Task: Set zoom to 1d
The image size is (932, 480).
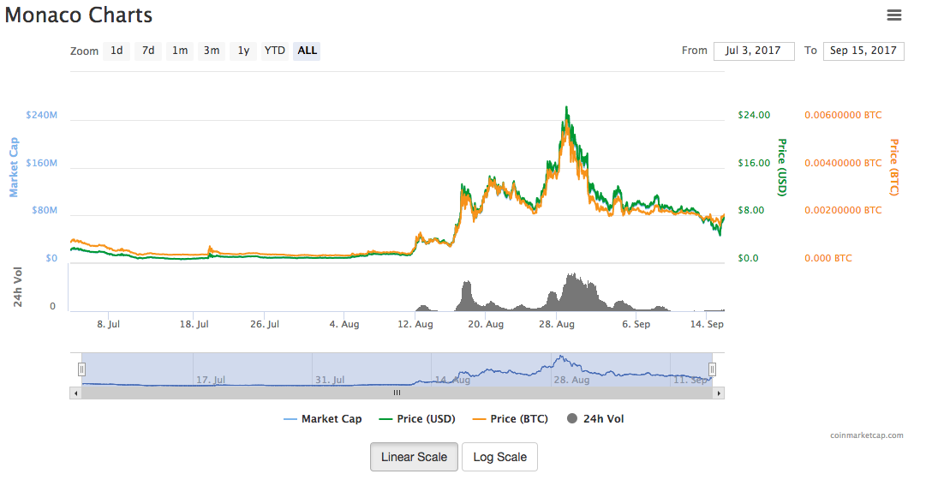Action: coord(116,51)
